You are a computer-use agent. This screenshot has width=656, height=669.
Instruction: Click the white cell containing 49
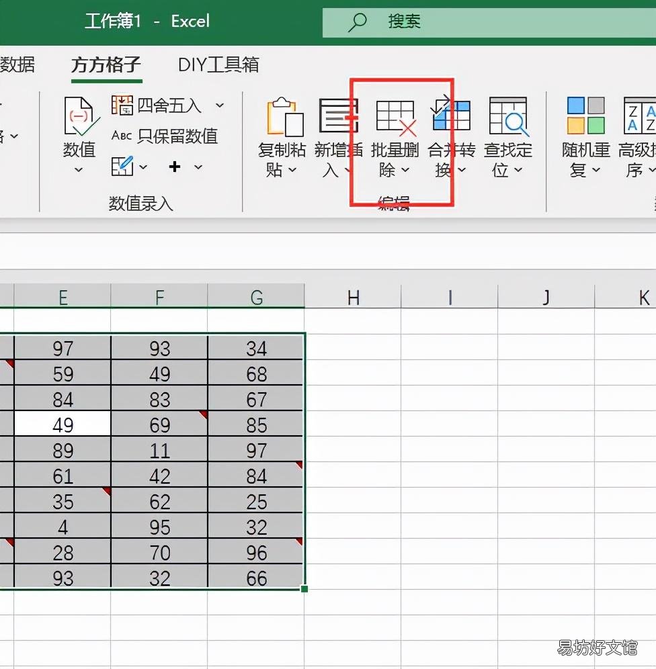tap(63, 423)
